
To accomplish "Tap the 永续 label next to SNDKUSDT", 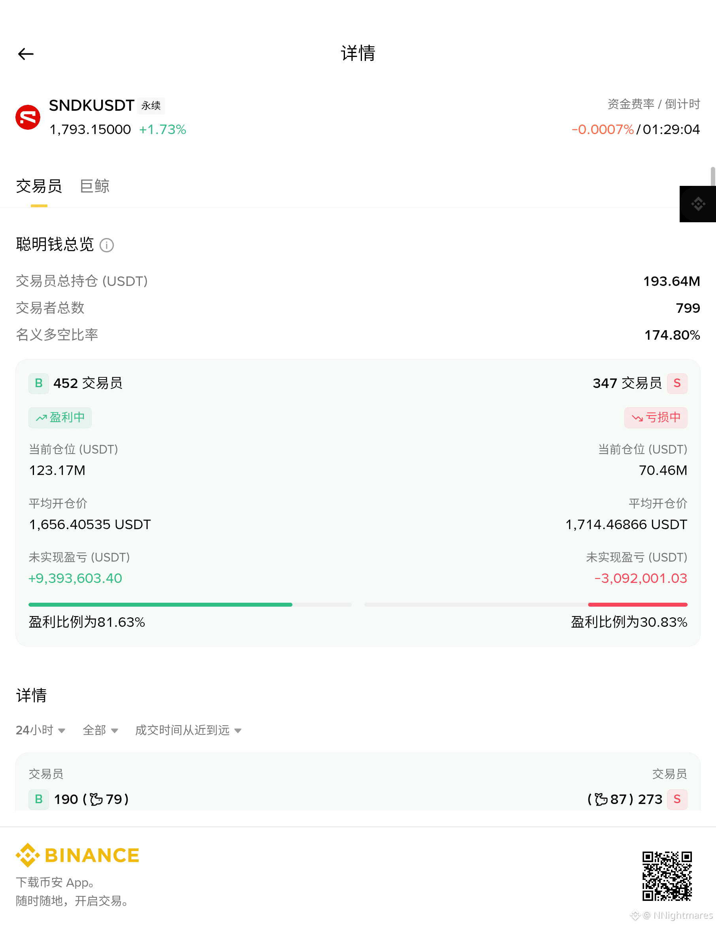I will (151, 106).
